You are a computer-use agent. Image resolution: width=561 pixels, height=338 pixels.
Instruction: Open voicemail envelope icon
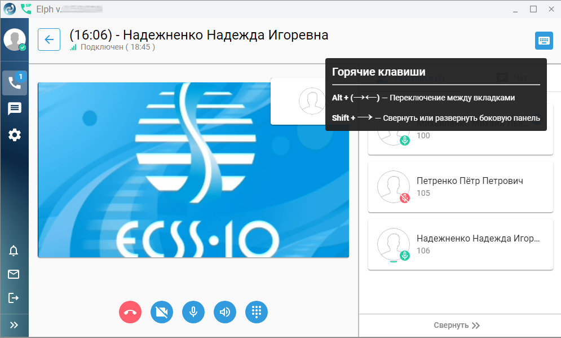click(x=14, y=274)
